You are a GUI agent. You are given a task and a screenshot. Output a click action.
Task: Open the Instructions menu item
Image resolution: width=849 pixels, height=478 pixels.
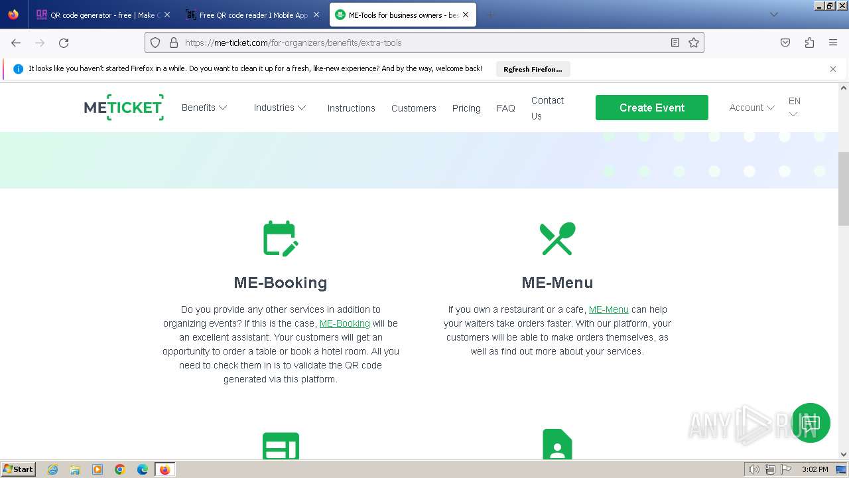(x=351, y=108)
